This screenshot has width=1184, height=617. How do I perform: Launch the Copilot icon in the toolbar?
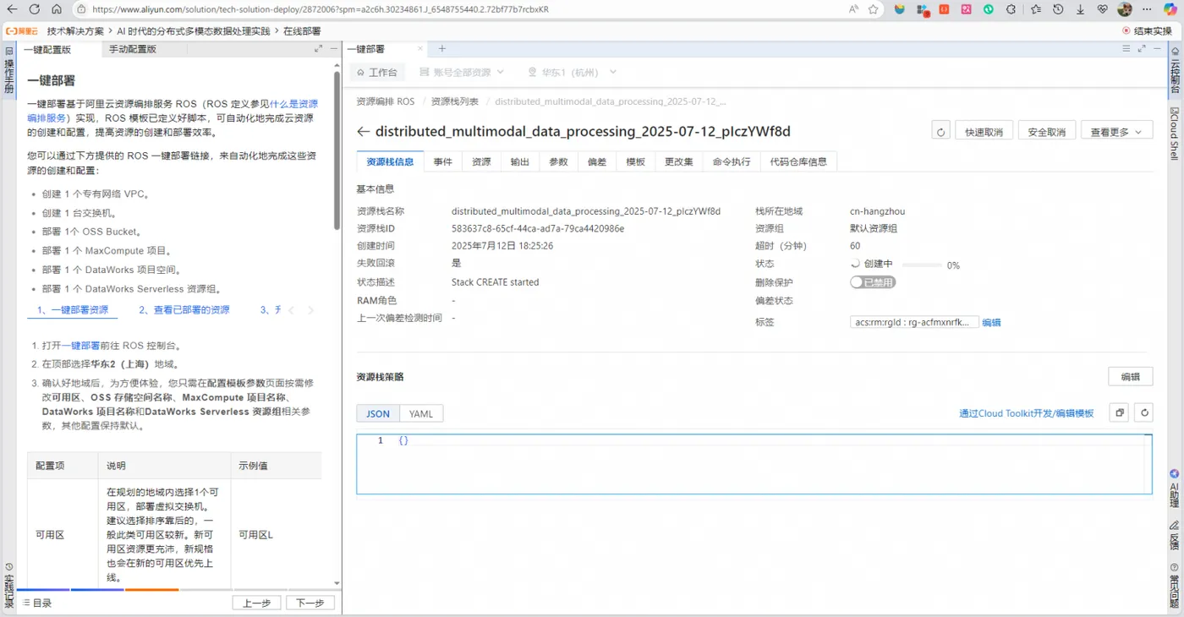pyautogui.click(x=1170, y=9)
